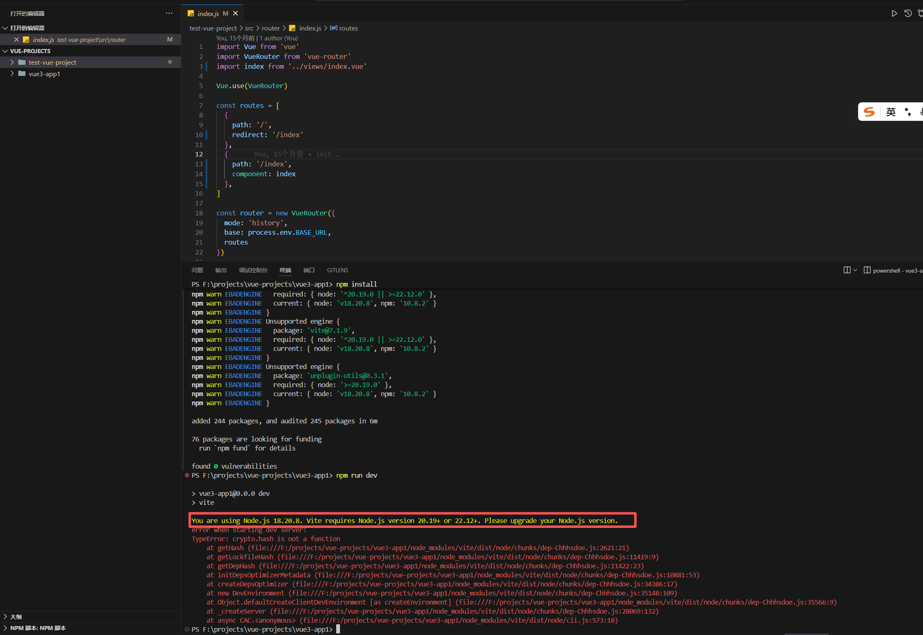Click the routes symbol in breadcrumb
Screen dimensions: 923x635
(x=348, y=28)
